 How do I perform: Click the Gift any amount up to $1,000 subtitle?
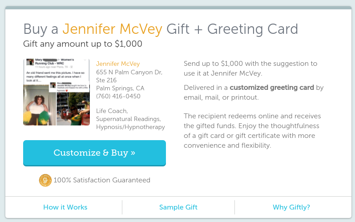[83, 44]
